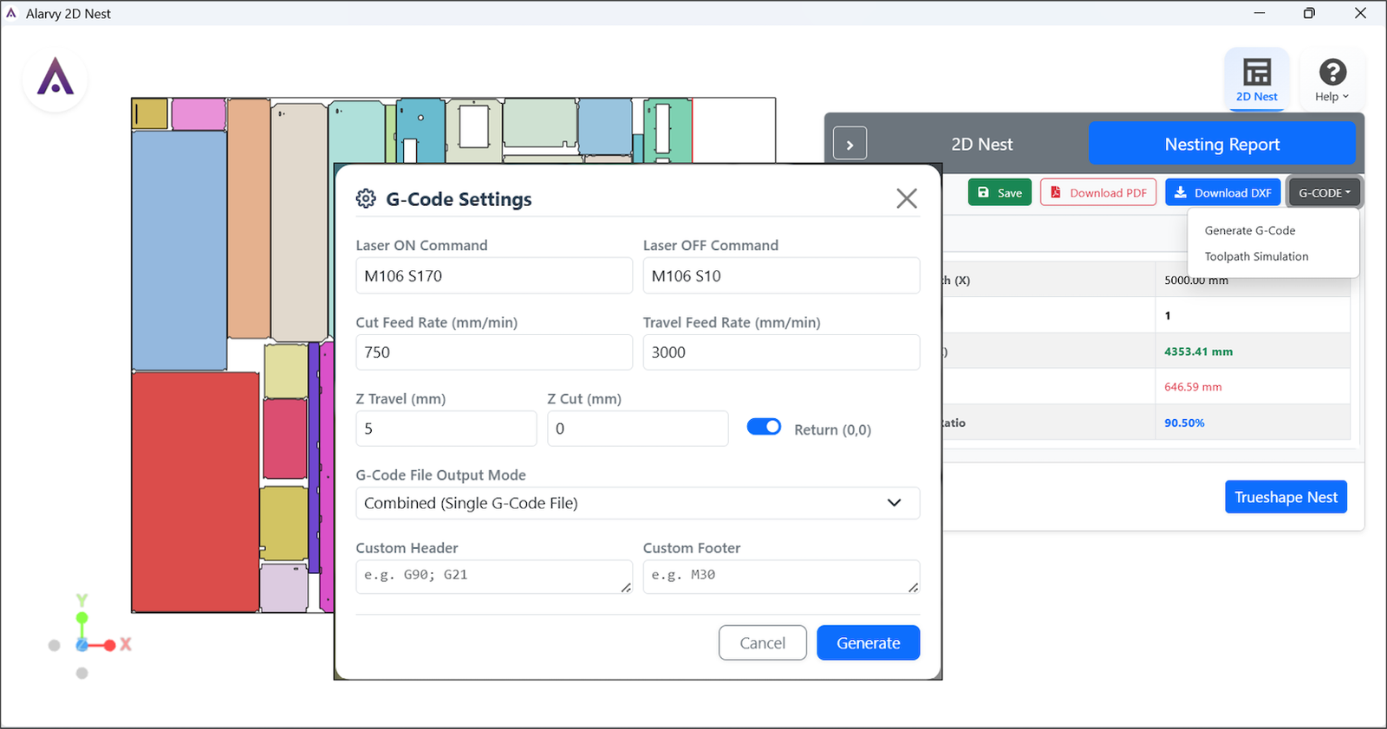Focus the Laser OFF Command field
The image size is (1387, 729).
(781, 276)
